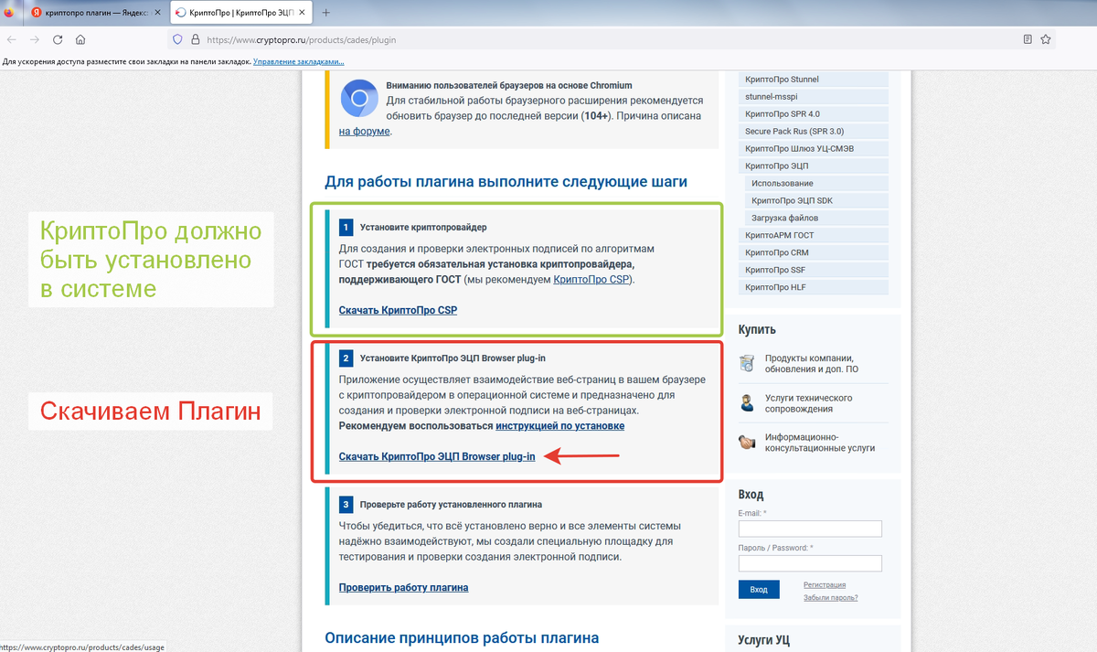Screen dimensions: 1097x652
Task: Open the инструкцией по установке link
Action: (x=560, y=426)
